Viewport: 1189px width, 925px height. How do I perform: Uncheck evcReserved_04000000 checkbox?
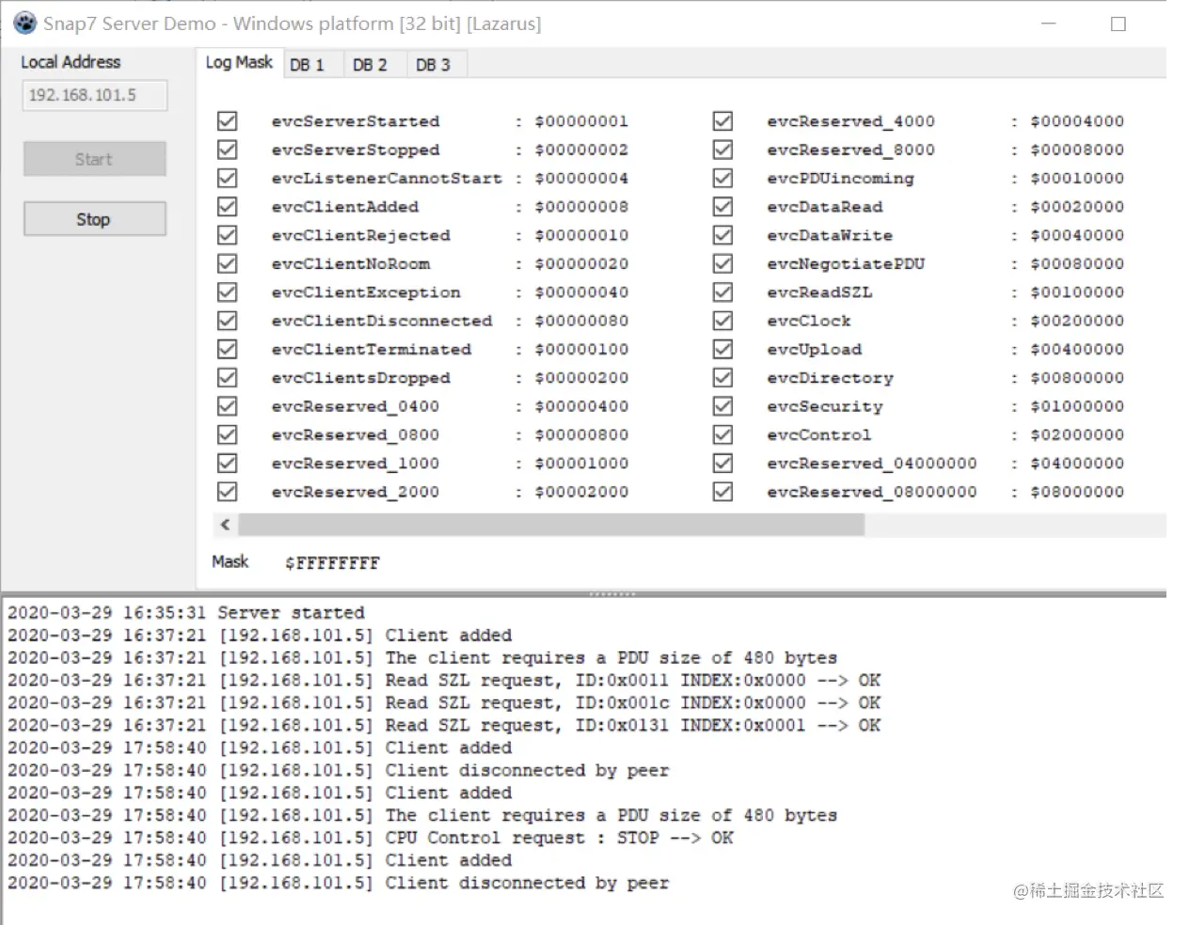[722, 463]
